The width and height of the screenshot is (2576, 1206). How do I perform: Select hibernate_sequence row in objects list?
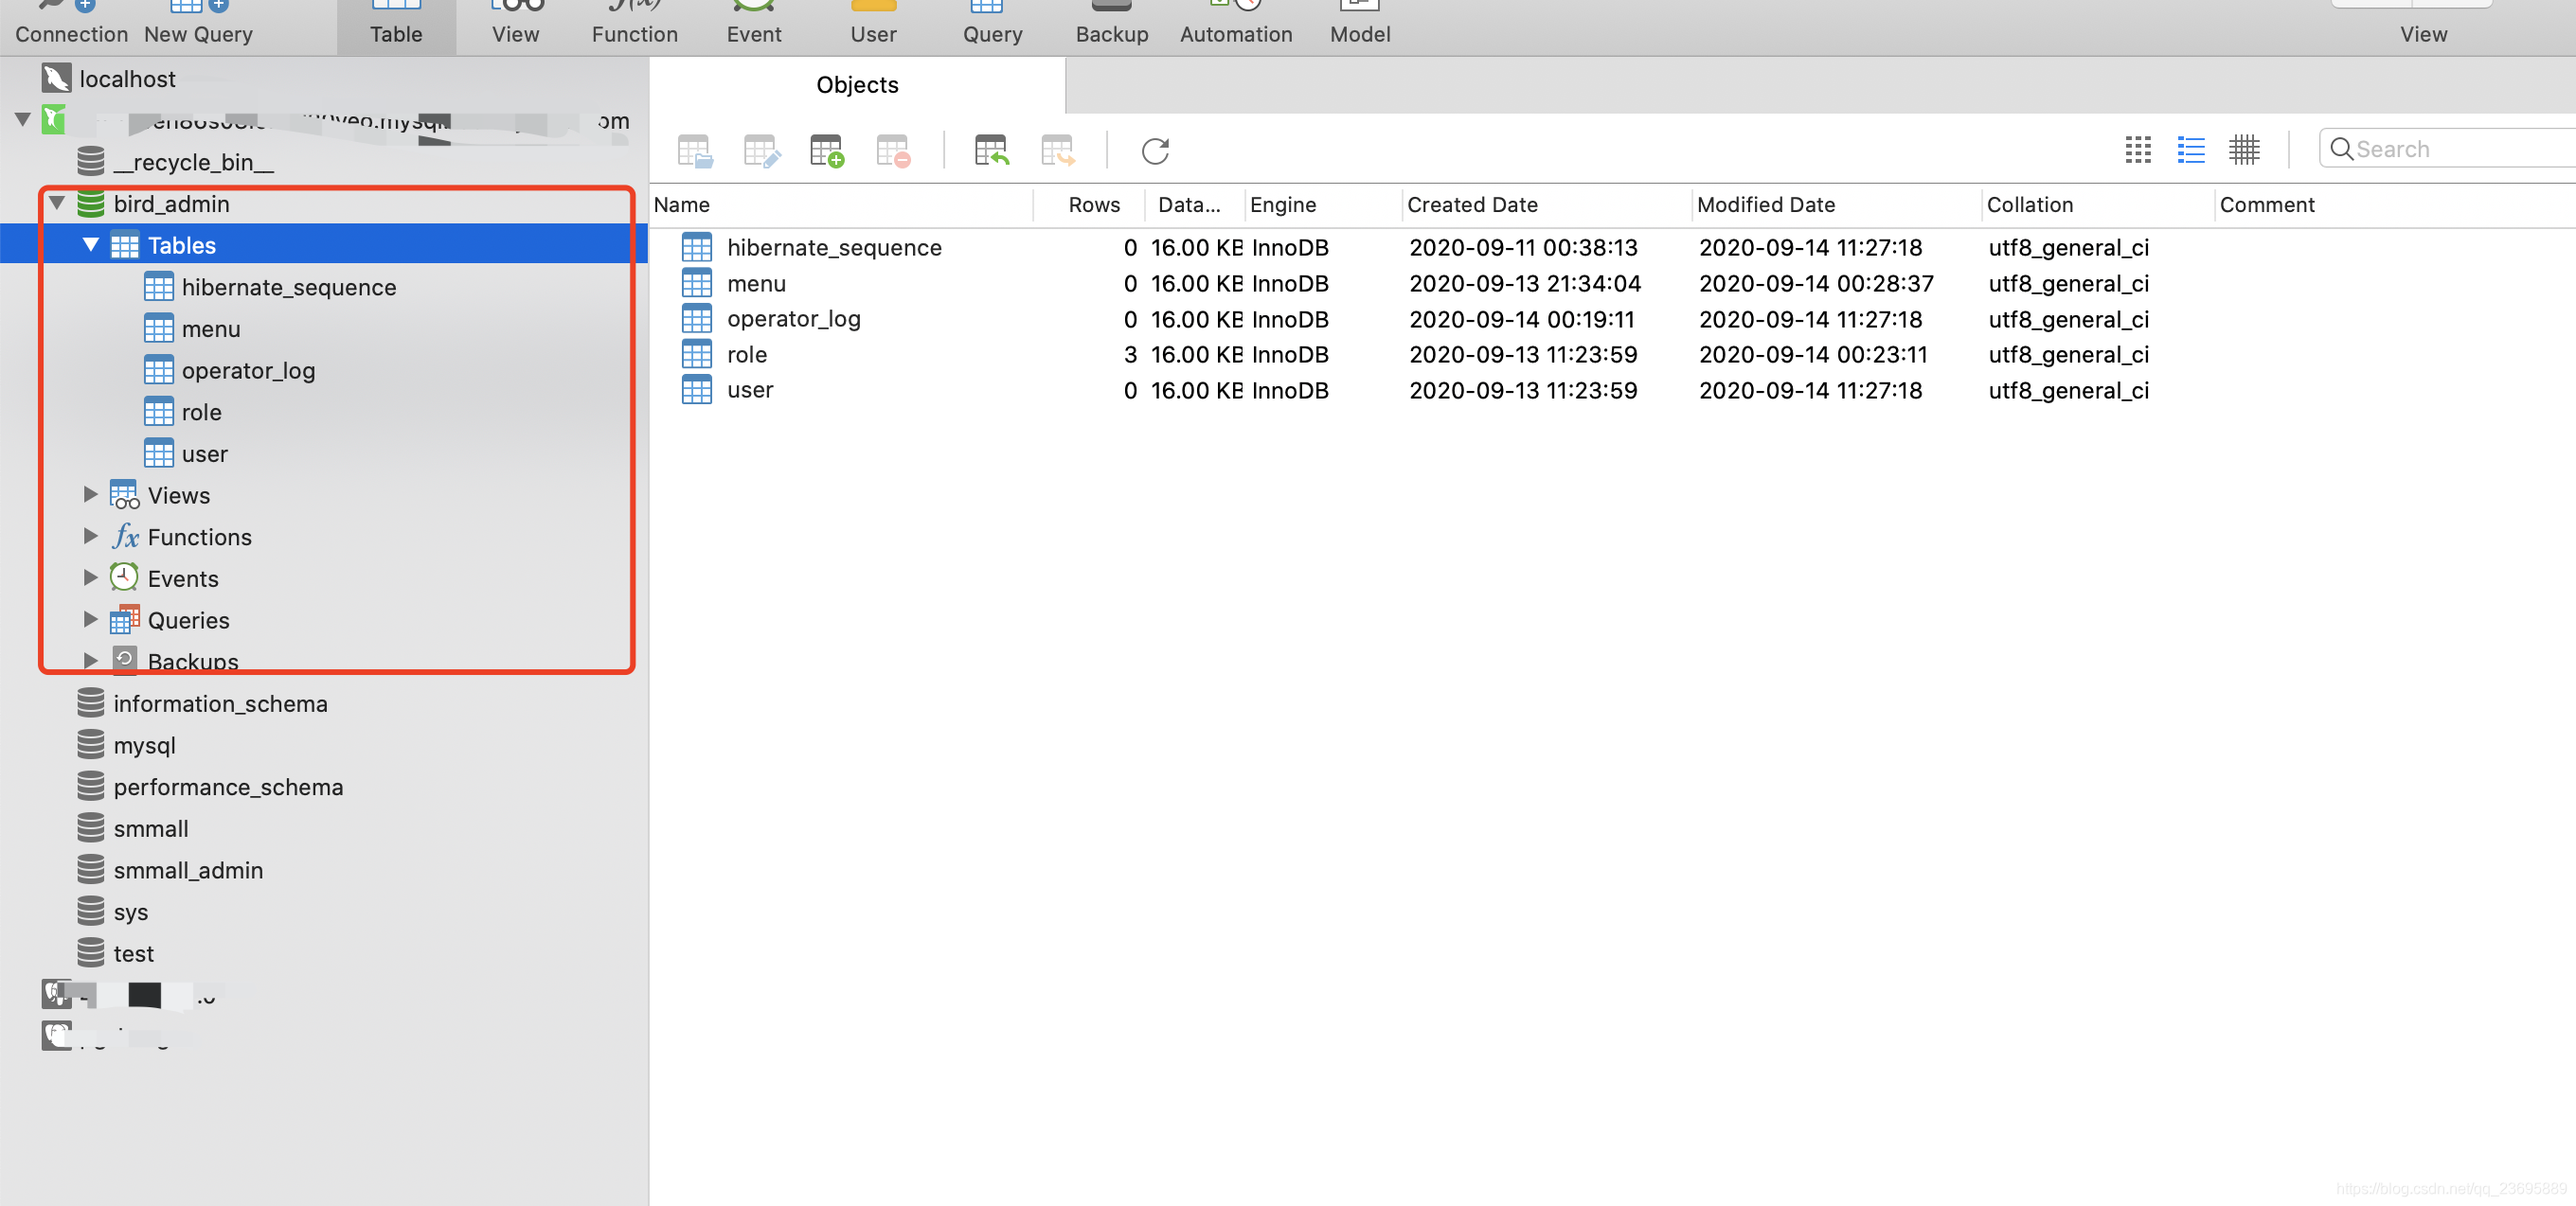tap(1612, 247)
